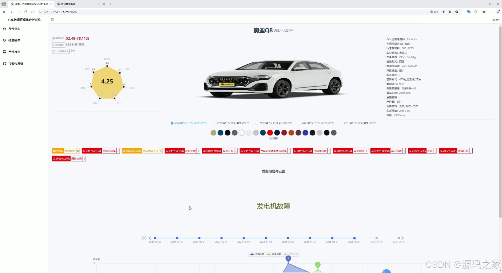Collapse the sidebar with the hamburger icon
The height and width of the screenshot is (273, 502).
[52, 19]
